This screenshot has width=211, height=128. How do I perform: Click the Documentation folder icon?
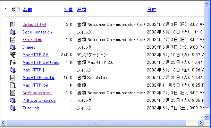pos(13,32)
